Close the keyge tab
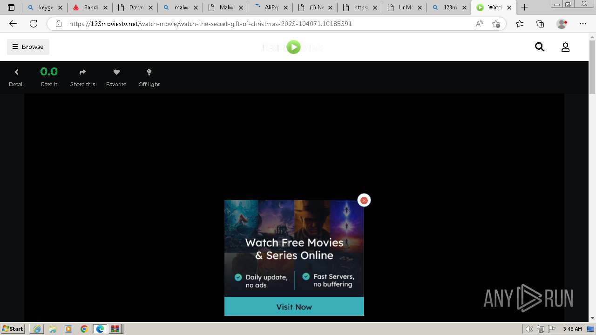The image size is (596, 335). (60, 7)
